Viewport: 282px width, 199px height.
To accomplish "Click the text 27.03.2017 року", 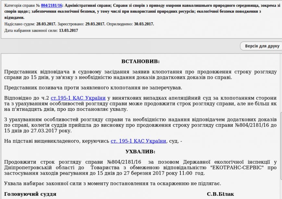I will coord(51,131).
